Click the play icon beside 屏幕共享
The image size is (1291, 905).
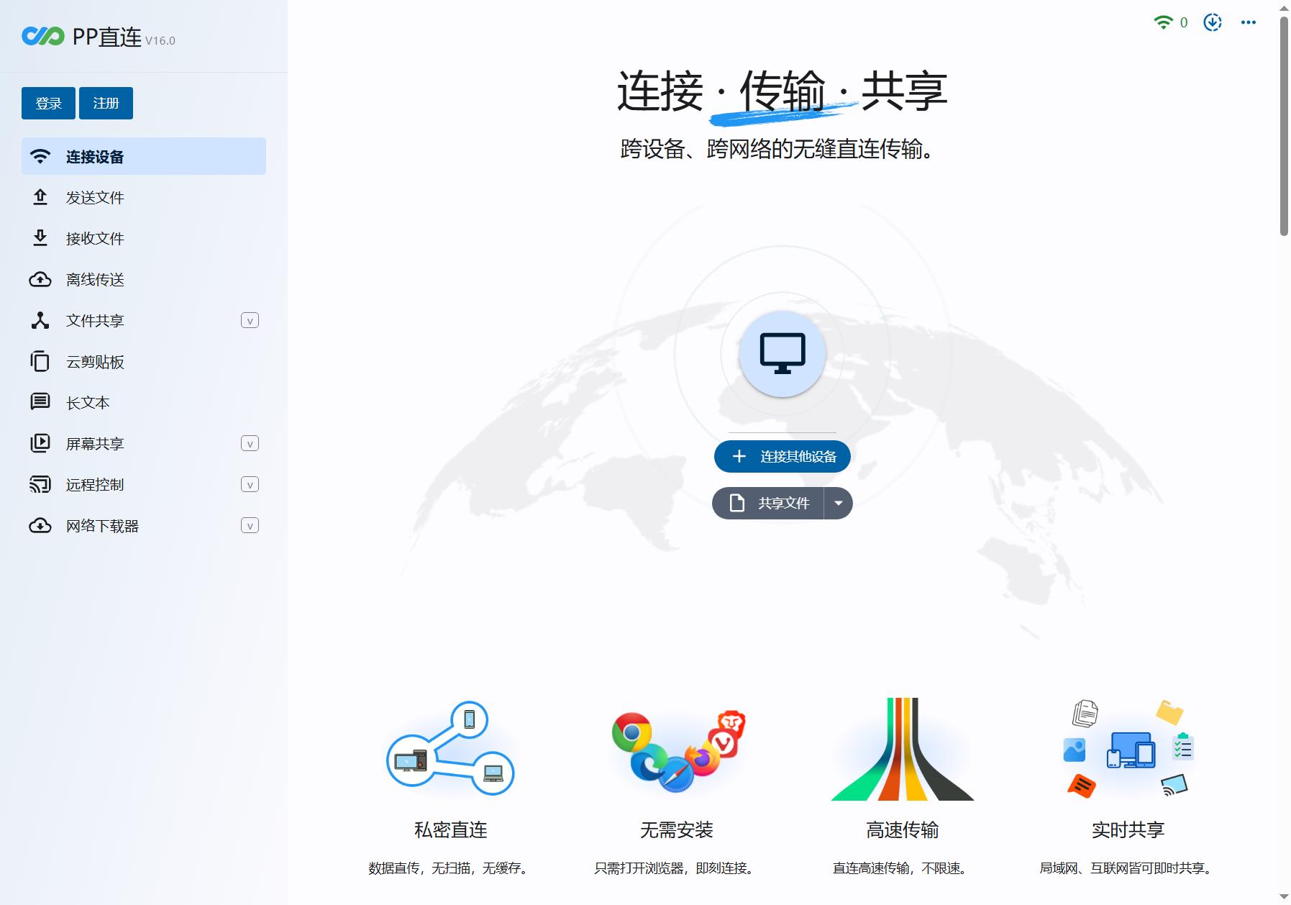[x=40, y=443]
